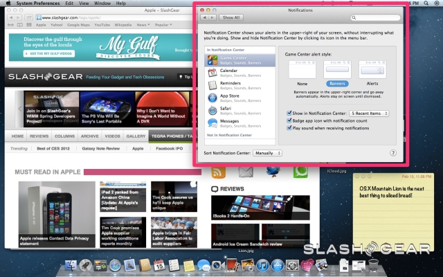Image resolution: width=443 pixels, height=277 pixels.
Task: Click the email envelope icon on SlashGear
Action: (246, 172)
